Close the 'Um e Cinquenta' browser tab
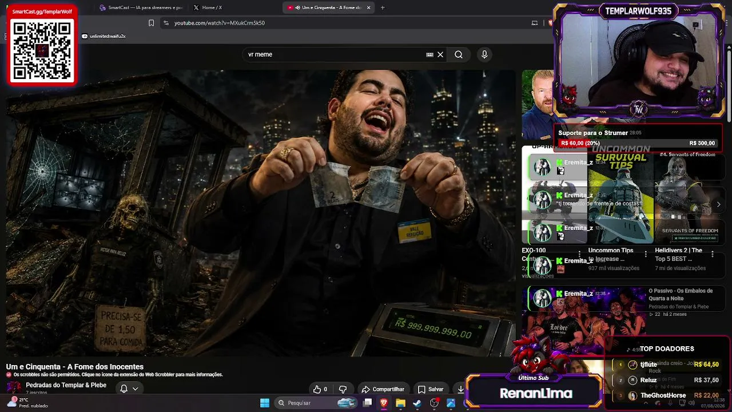Viewport: 732px width, 412px height. pyautogui.click(x=369, y=7)
